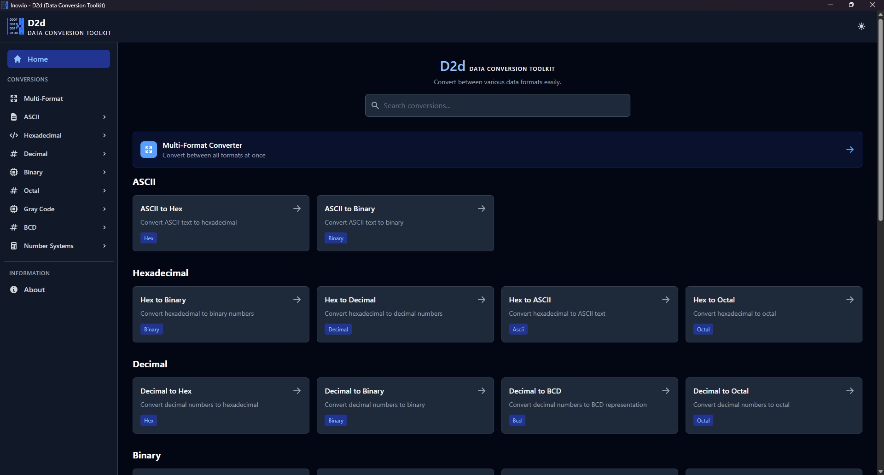Click the Bcd tag on Decimal to BCD
This screenshot has height=475, width=884.
click(517, 420)
